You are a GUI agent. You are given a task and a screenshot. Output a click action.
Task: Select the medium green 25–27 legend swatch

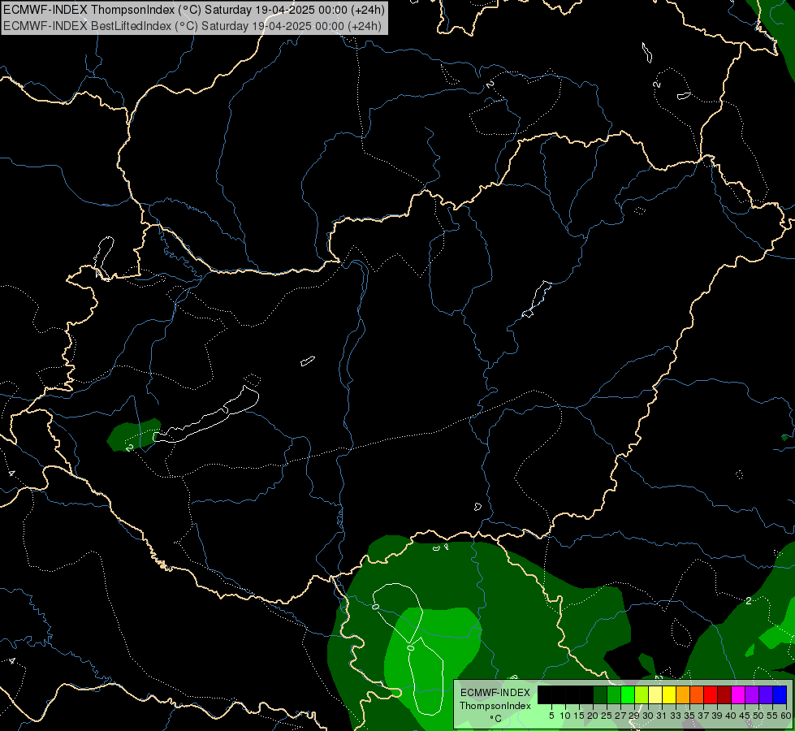(614, 694)
